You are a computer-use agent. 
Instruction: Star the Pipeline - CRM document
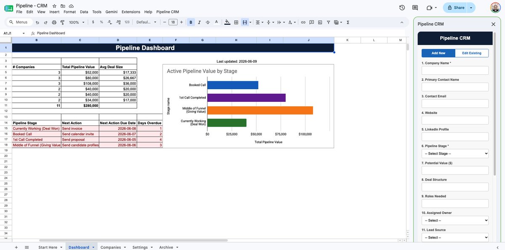(x=54, y=6)
